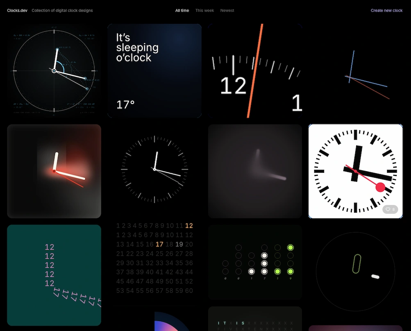Screen dimensions: 411x331
Task: Open the zoomed dial clock with orange hand
Action: click(x=255, y=71)
